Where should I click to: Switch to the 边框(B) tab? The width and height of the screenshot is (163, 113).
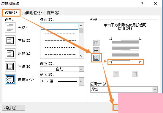pos(11,13)
